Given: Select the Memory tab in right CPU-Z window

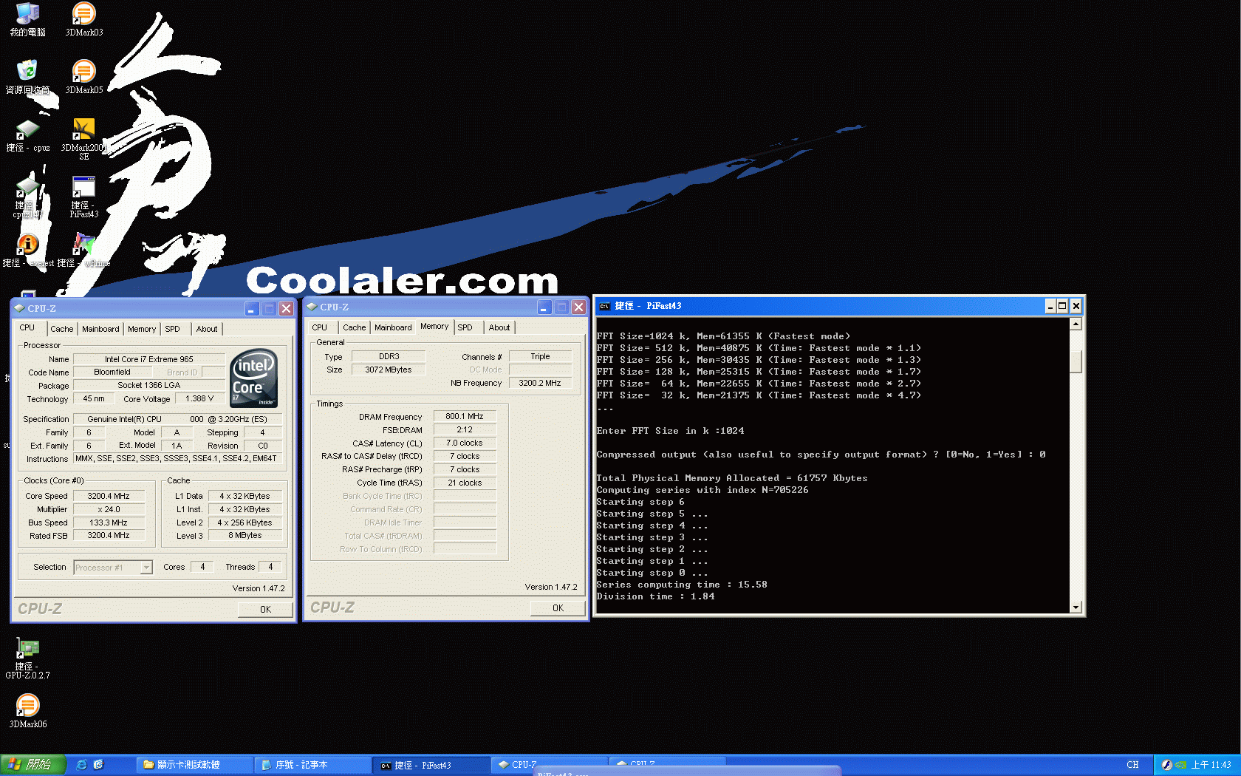Looking at the screenshot, I should 434,327.
